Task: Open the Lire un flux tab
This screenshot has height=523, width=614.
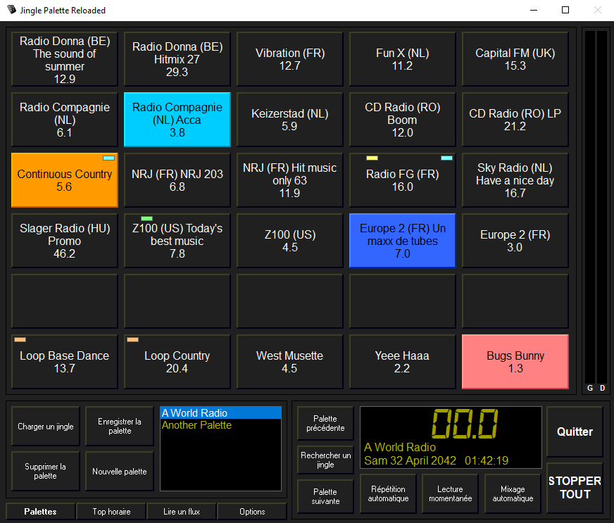Action: [x=181, y=512]
